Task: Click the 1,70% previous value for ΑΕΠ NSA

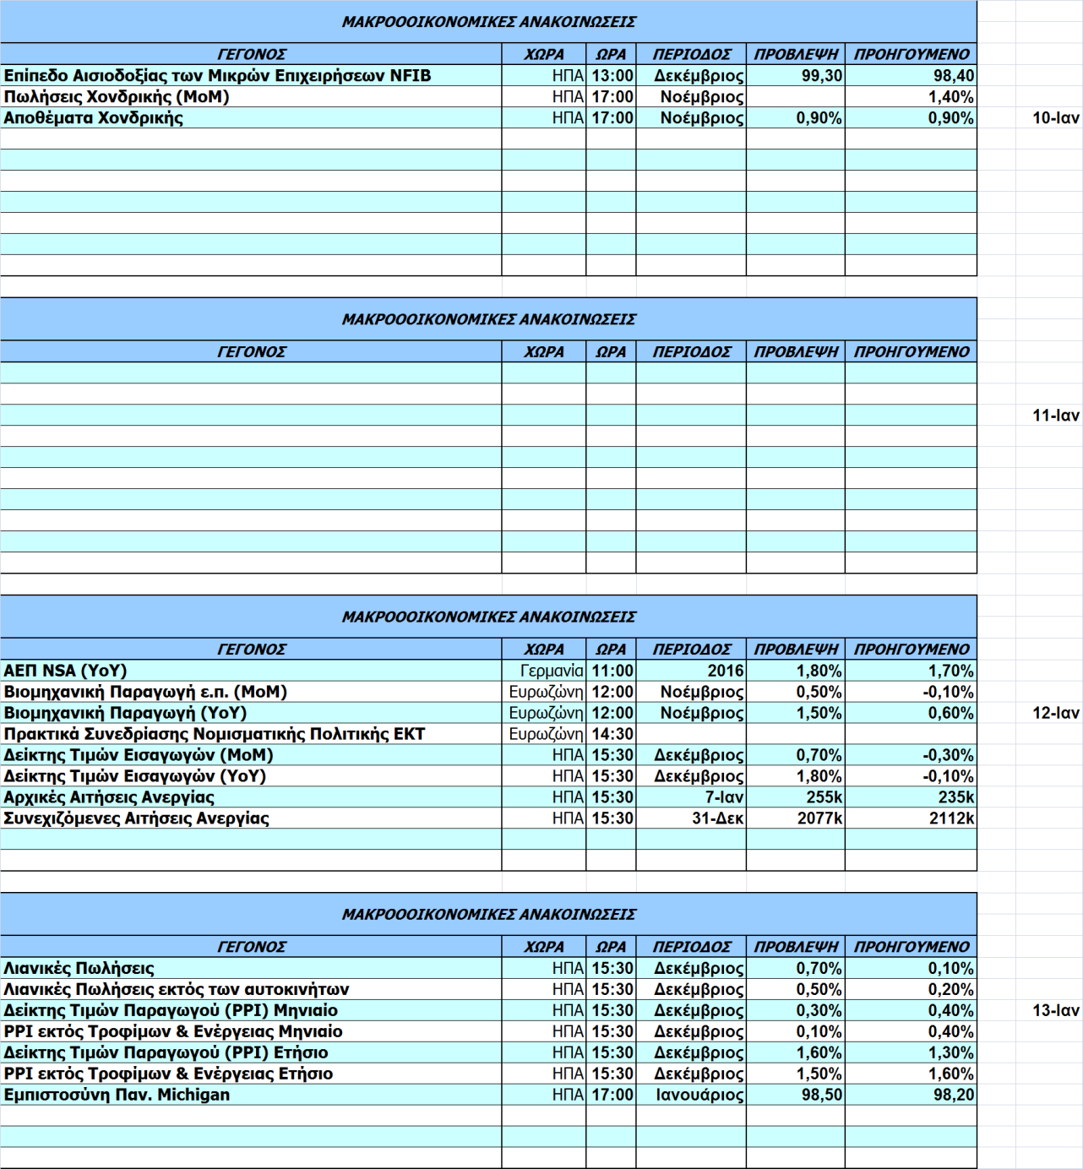Action: [911, 671]
